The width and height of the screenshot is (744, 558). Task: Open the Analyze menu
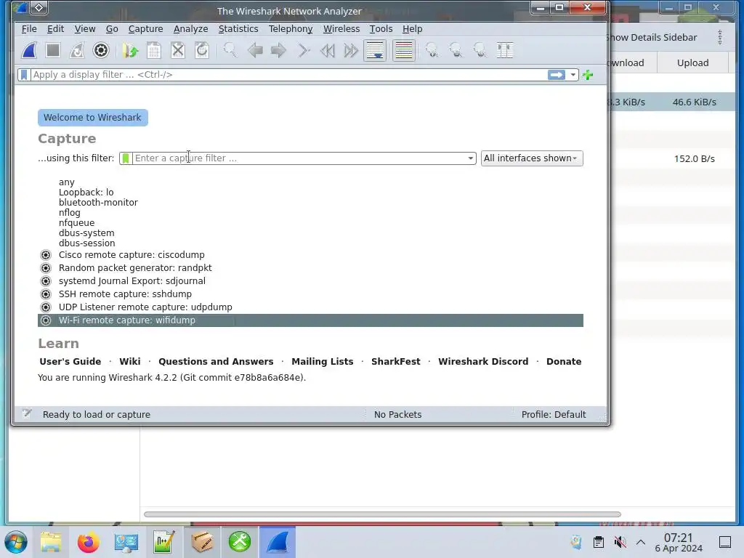[x=191, y=29]
